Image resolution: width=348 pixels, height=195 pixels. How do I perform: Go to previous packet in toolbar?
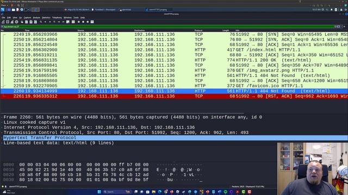[x=45, y=22]
